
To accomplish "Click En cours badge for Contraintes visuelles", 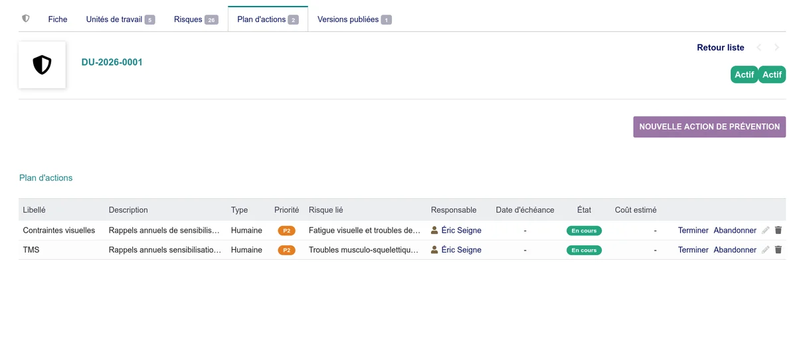I will [x=584, y=231].
